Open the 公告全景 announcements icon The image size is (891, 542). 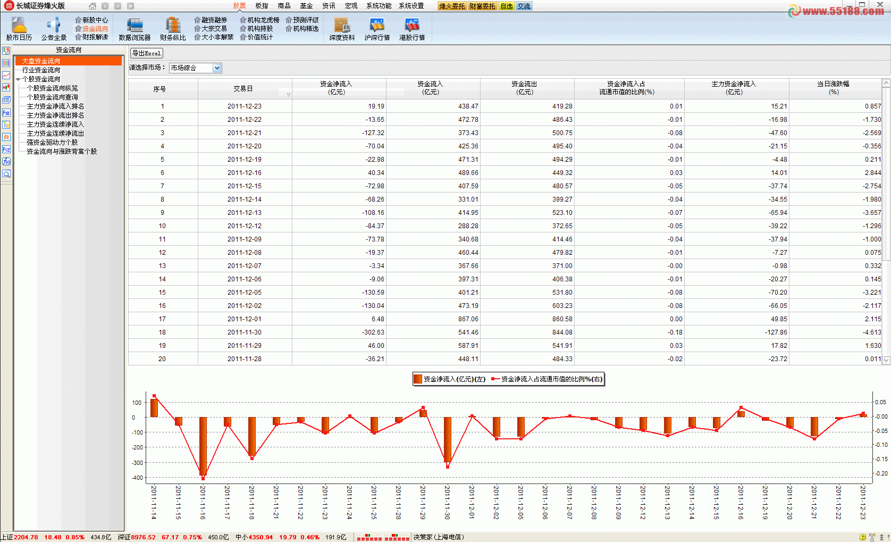click(54, 29)
